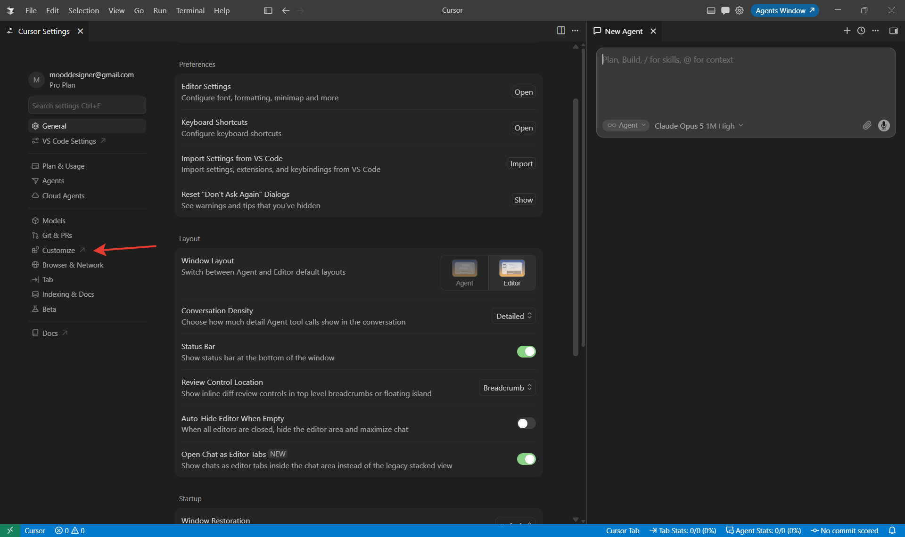The width and height of the screenshot is (905, 537).
Task: Click Cursor logo in menu bar
Action: coord(10,10)
